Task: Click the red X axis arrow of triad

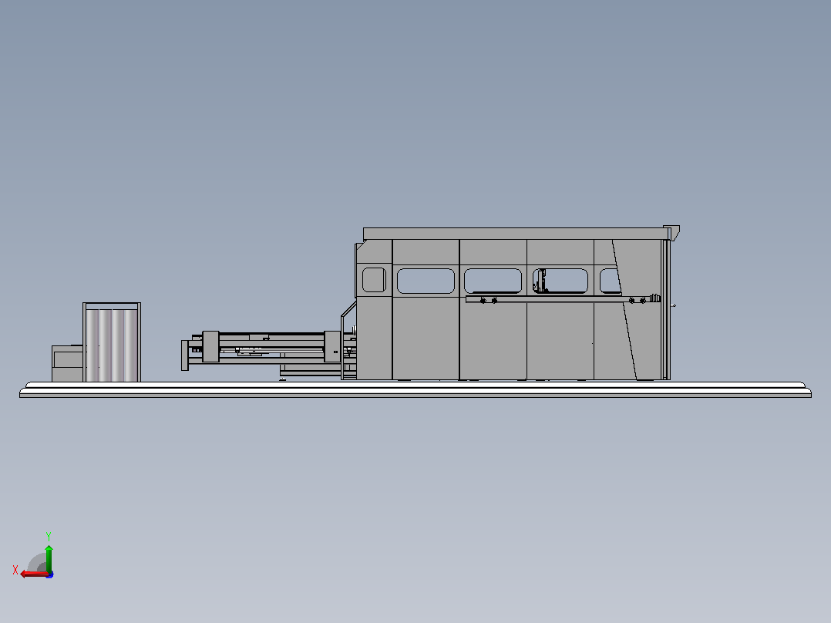Action: [34, 574]
